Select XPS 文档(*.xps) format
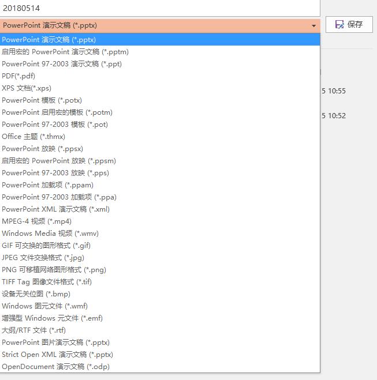Screen dimensions: 377x380 tap(160, 88)
